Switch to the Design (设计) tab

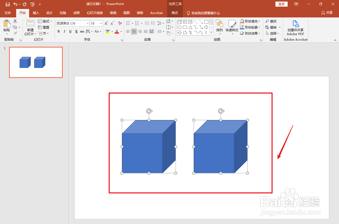click(x=50, y=13)
